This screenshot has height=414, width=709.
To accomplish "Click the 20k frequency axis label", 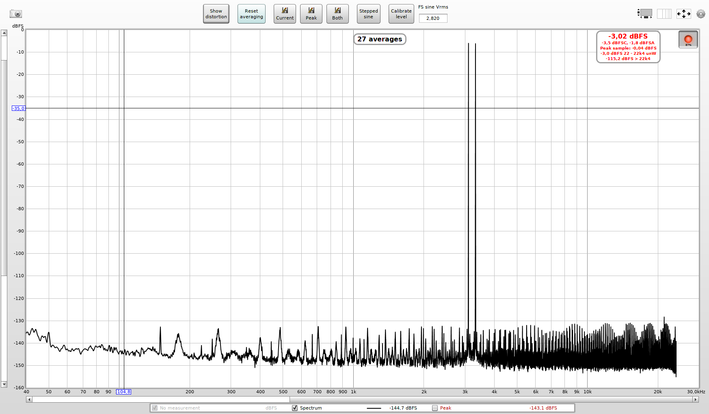I will pos(657,392).
